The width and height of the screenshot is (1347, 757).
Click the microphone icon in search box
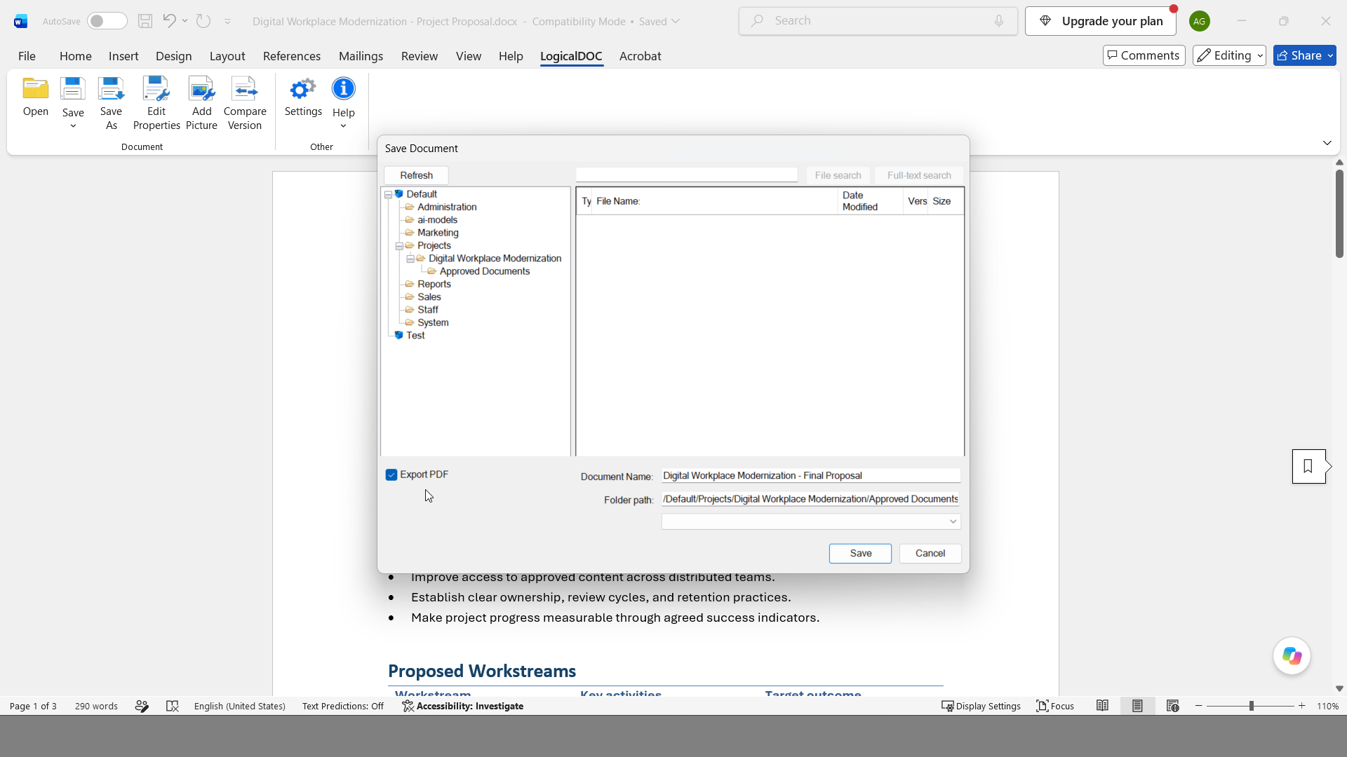tap(999, 21)
